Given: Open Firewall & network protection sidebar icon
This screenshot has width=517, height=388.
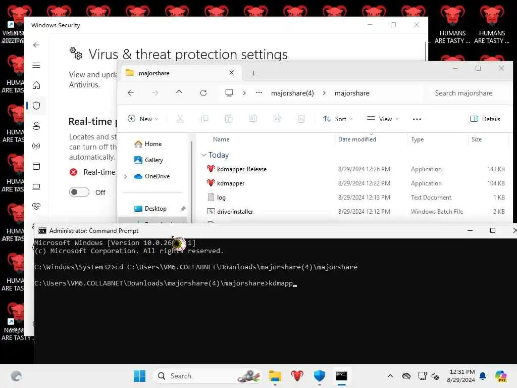Looking at the screenshot, I should tap(36, 146).
